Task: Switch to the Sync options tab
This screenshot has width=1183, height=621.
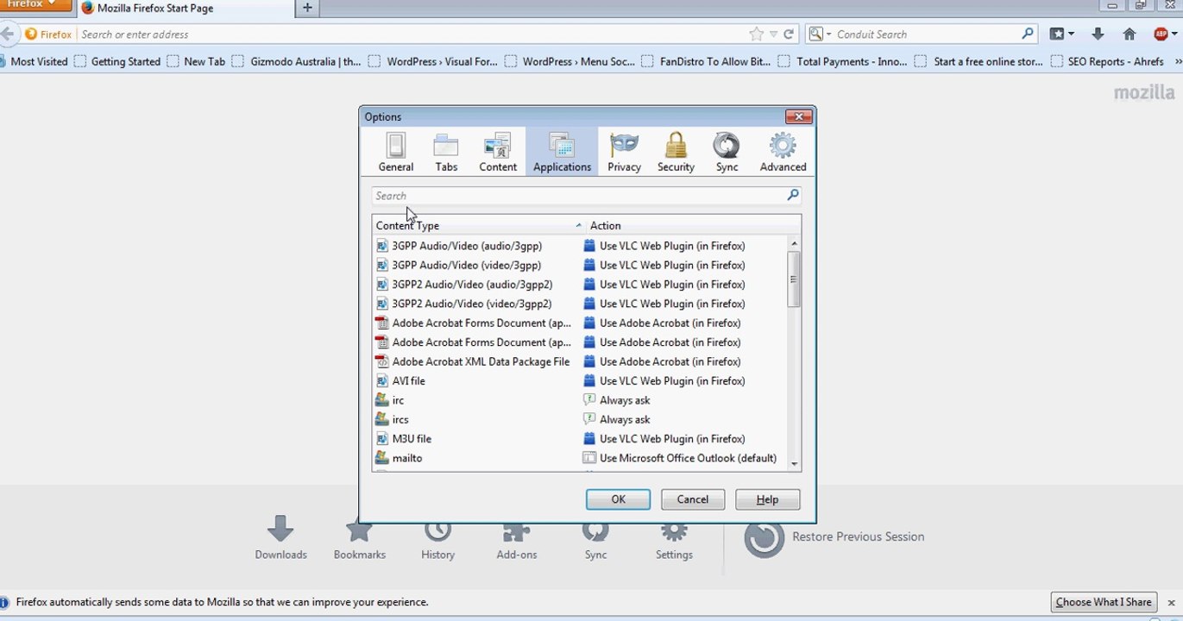Action: tap(727, 152)
